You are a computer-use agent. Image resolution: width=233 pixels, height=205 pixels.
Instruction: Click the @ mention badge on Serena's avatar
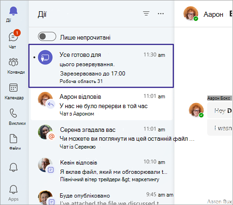point(51,137)
